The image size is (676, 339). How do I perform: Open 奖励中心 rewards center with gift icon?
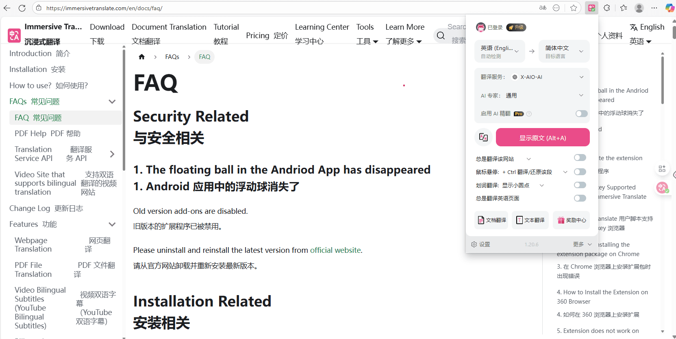571,220
